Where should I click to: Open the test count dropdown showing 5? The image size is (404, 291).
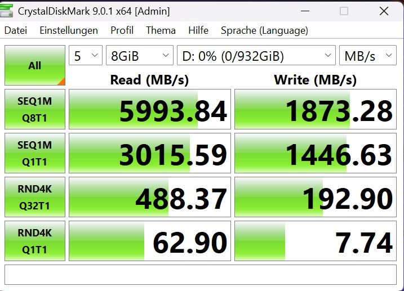[85, 56]
